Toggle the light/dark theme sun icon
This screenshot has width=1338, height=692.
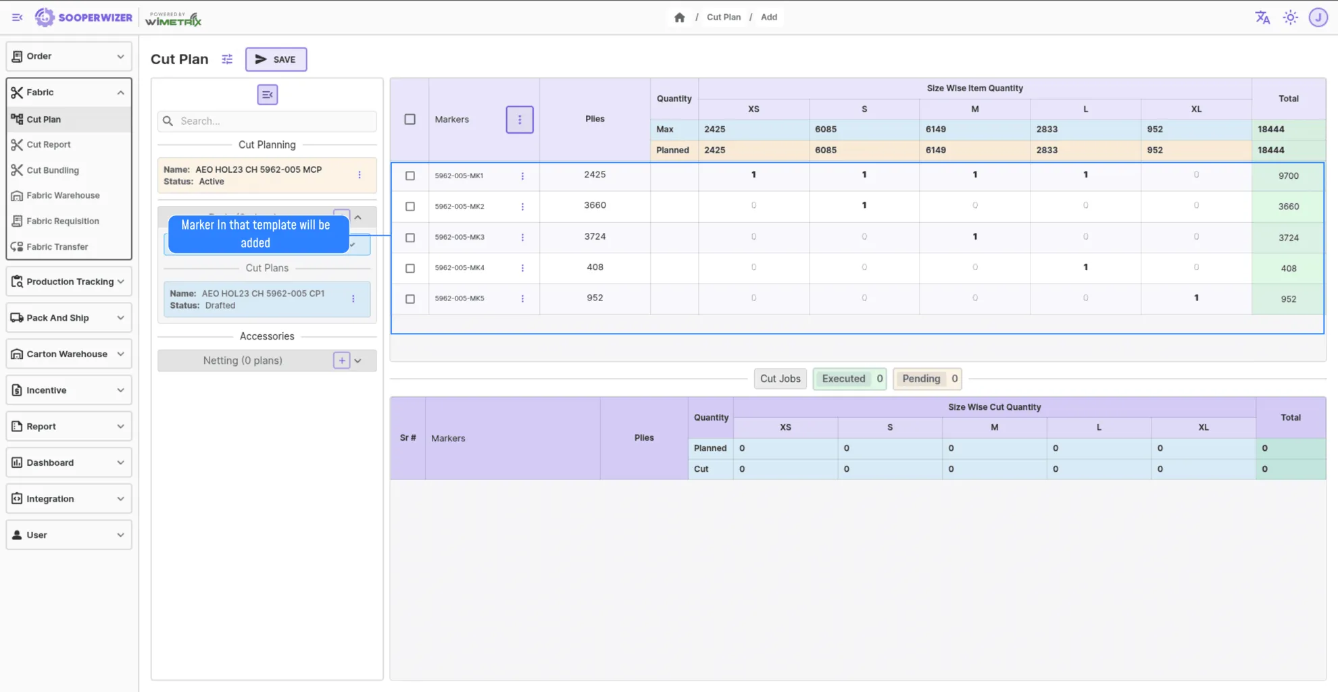pyautogui.click(x=1290, y=18)
